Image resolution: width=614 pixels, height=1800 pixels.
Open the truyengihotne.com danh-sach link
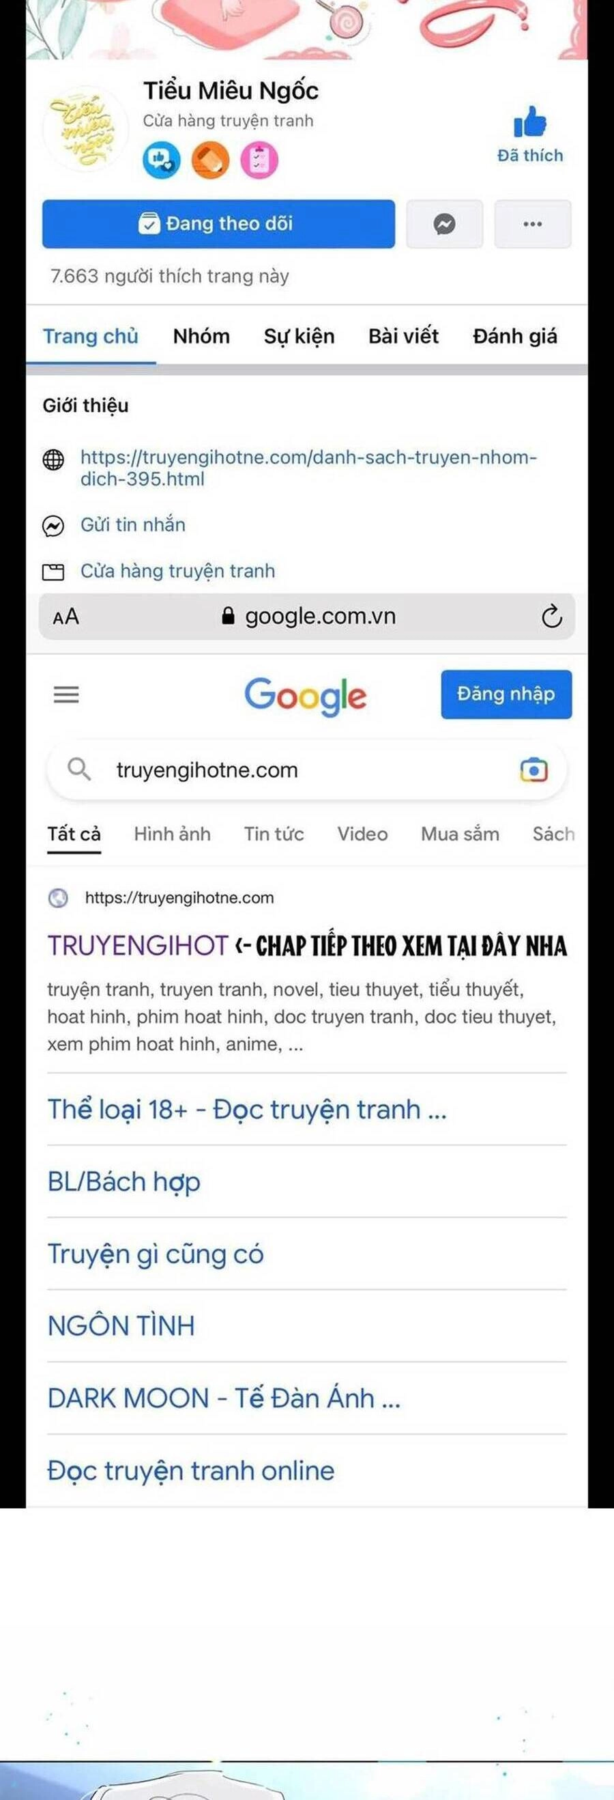coord(308,468)
